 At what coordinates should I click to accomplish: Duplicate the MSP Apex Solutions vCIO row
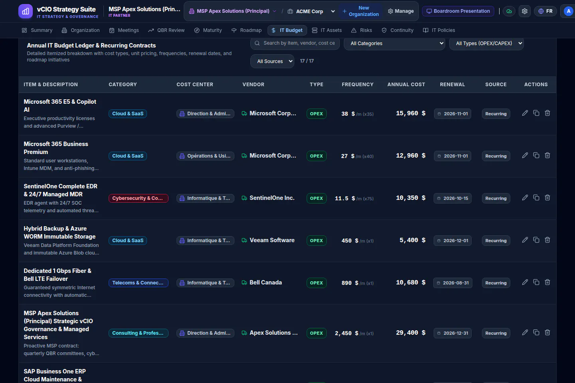click(536, 332)
